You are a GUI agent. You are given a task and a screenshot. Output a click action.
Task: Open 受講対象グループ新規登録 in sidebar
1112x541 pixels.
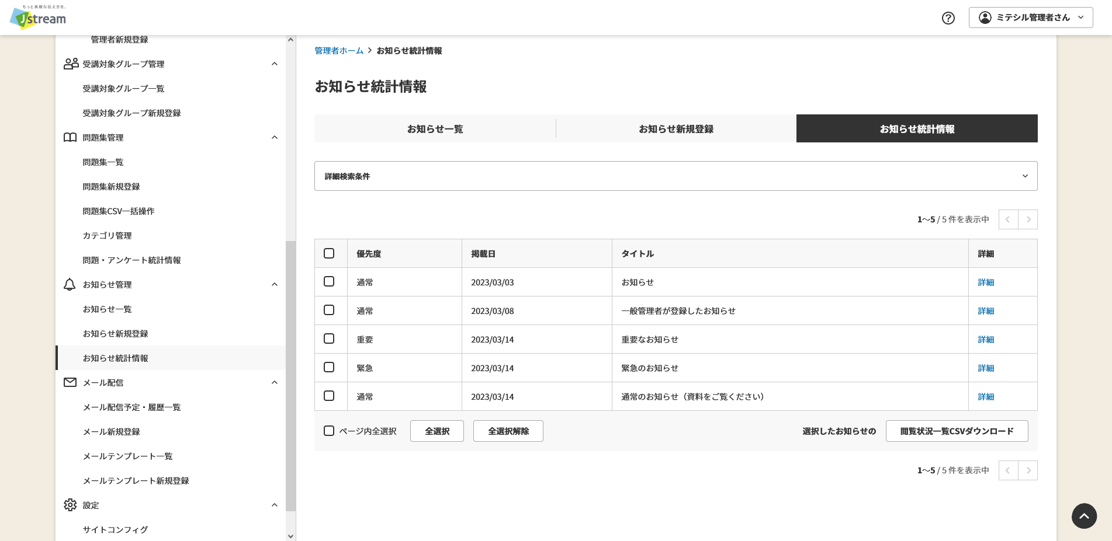pyautogui.click(x=131, y=113)
